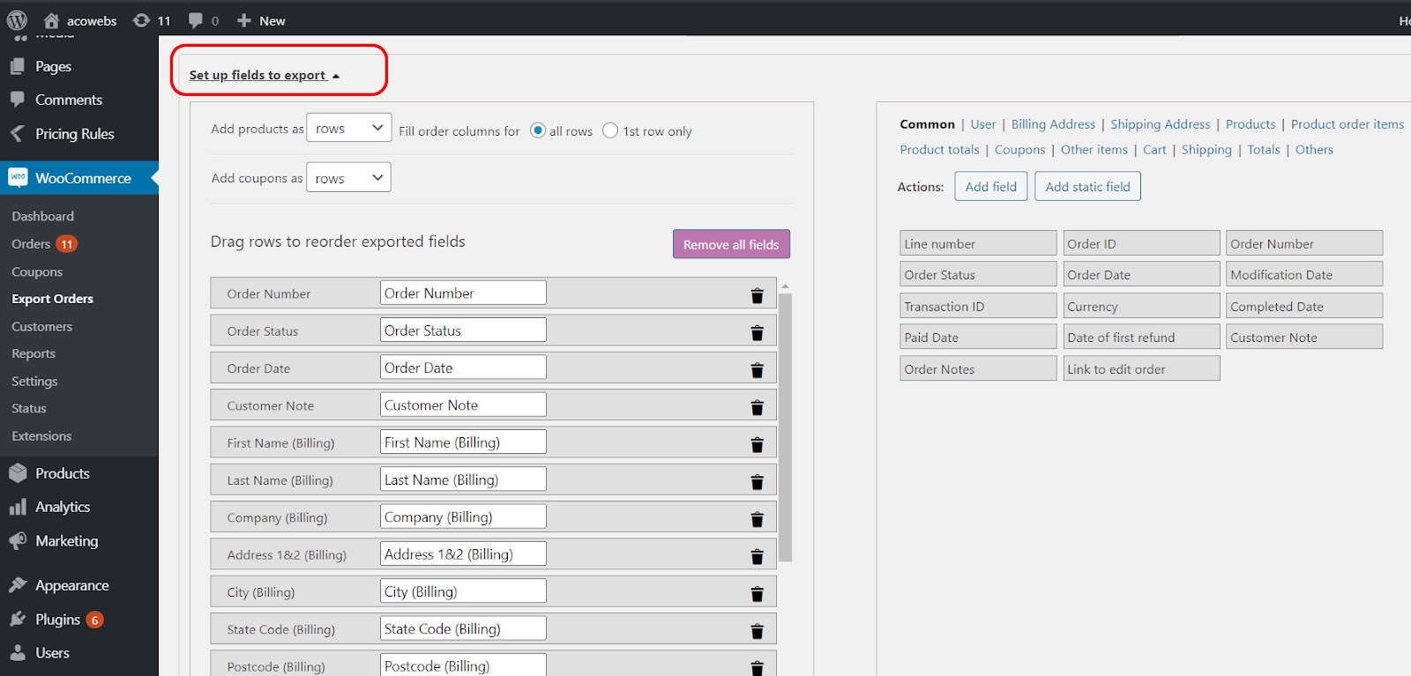Switch to the Product totals tab
The height and width of the screenshot is (676, 1411).
pos(939,150)
